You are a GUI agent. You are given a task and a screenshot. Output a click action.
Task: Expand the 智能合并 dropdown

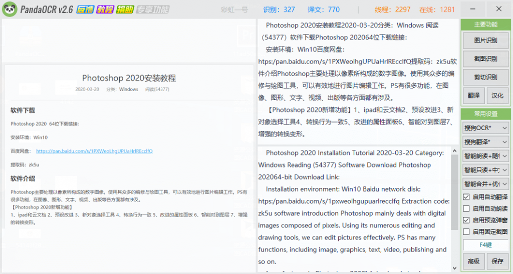click(485, 184)
